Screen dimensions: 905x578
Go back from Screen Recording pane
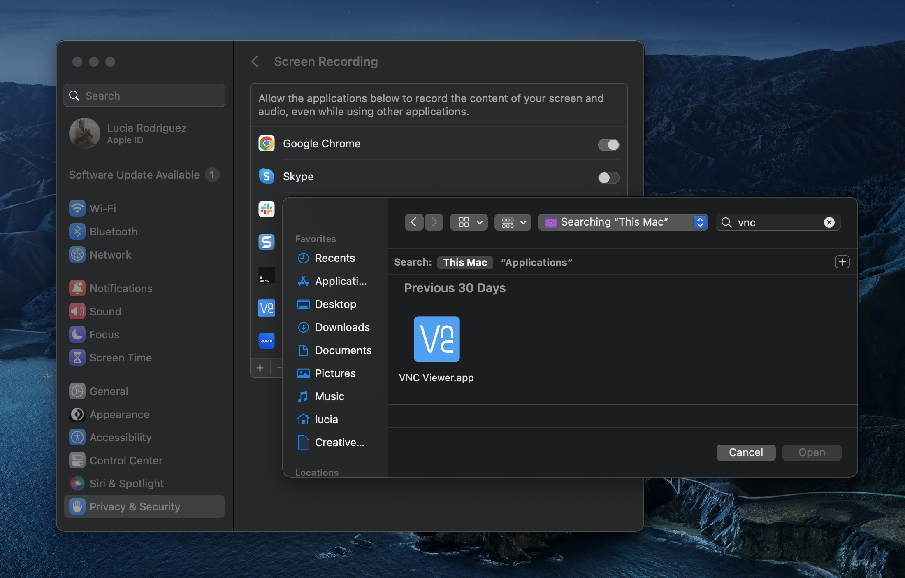(255, 62)
